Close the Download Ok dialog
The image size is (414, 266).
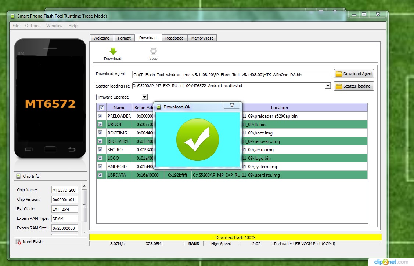[232, 106]
